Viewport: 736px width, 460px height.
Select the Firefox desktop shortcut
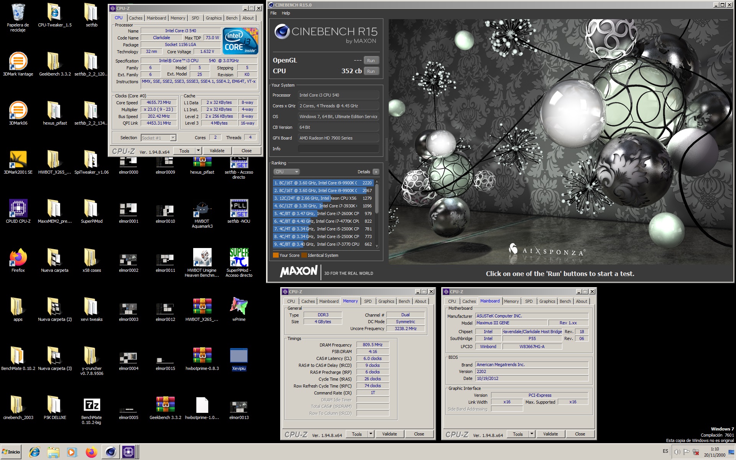(x=18, y=260)
